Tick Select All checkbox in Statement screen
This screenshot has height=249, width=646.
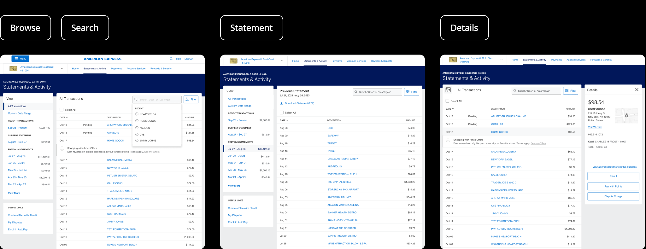click(x=282, y=113)
